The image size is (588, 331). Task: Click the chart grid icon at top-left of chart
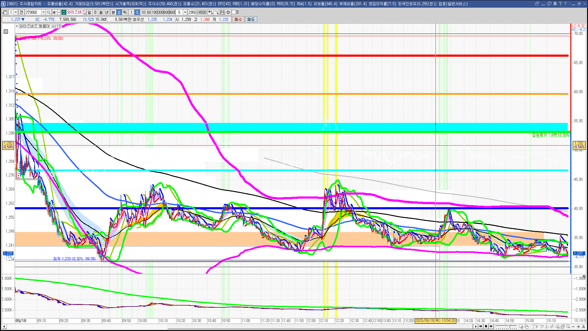point(6,32)
